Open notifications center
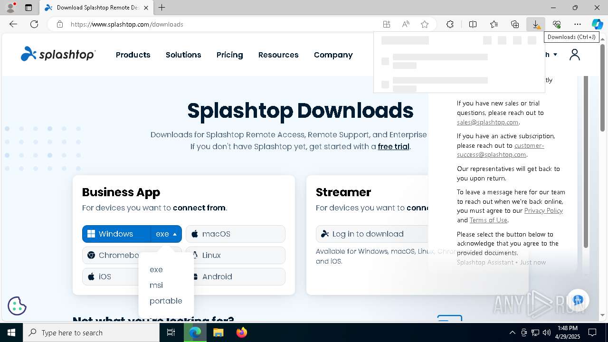608x342 pixels. point(592,332)
